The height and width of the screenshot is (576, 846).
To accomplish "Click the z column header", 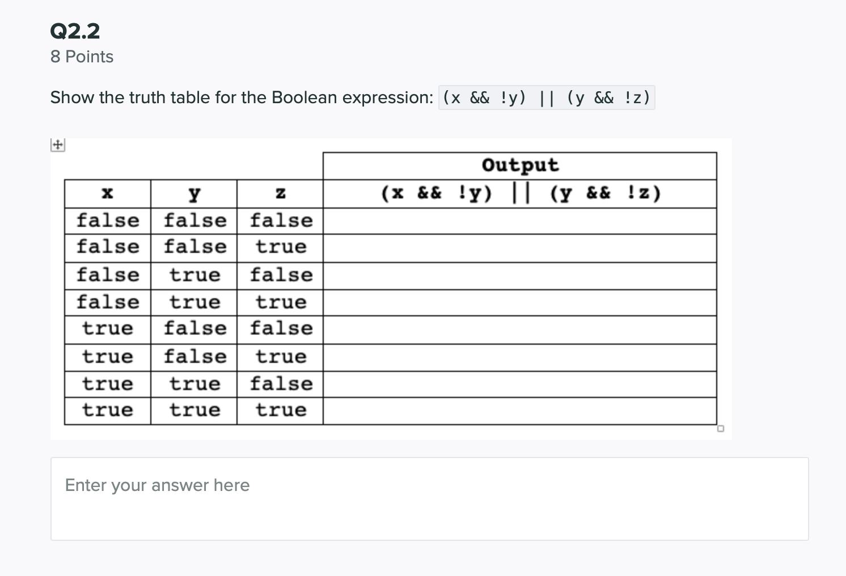I will [280, 193].
